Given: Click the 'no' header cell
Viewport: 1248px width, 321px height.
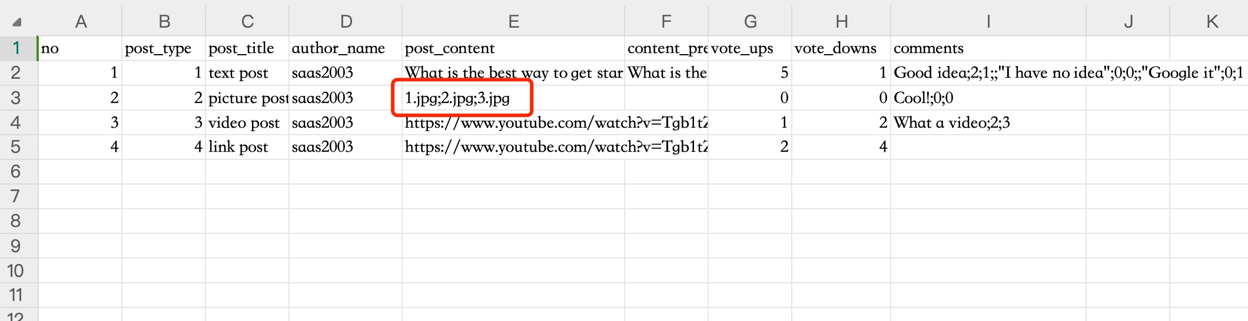Looking at the screenshot, I should (81, 48).
